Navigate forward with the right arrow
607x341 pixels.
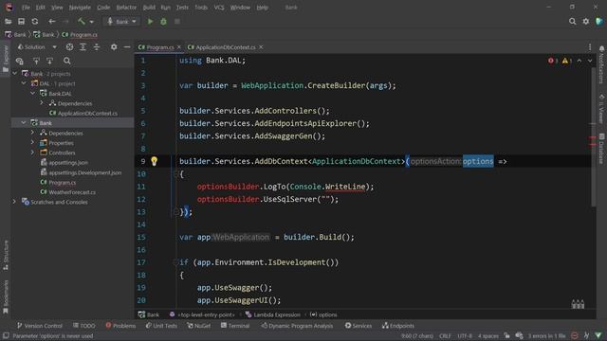pos(65,22)
